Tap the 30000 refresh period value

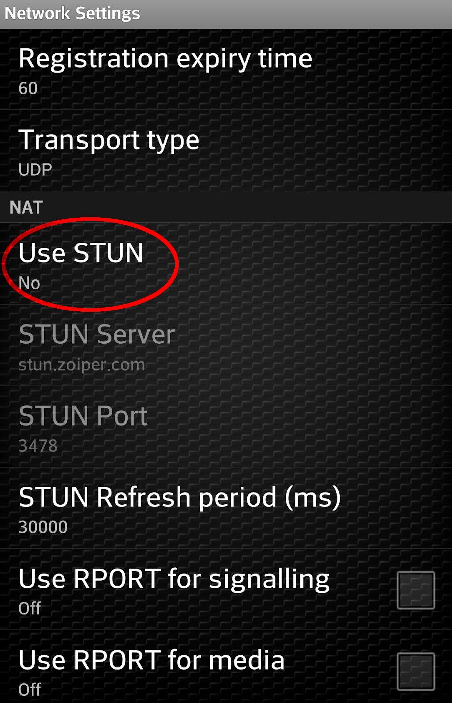click(x=43, y=527)
